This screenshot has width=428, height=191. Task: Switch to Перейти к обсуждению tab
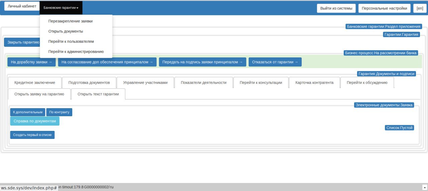(367, 82)
